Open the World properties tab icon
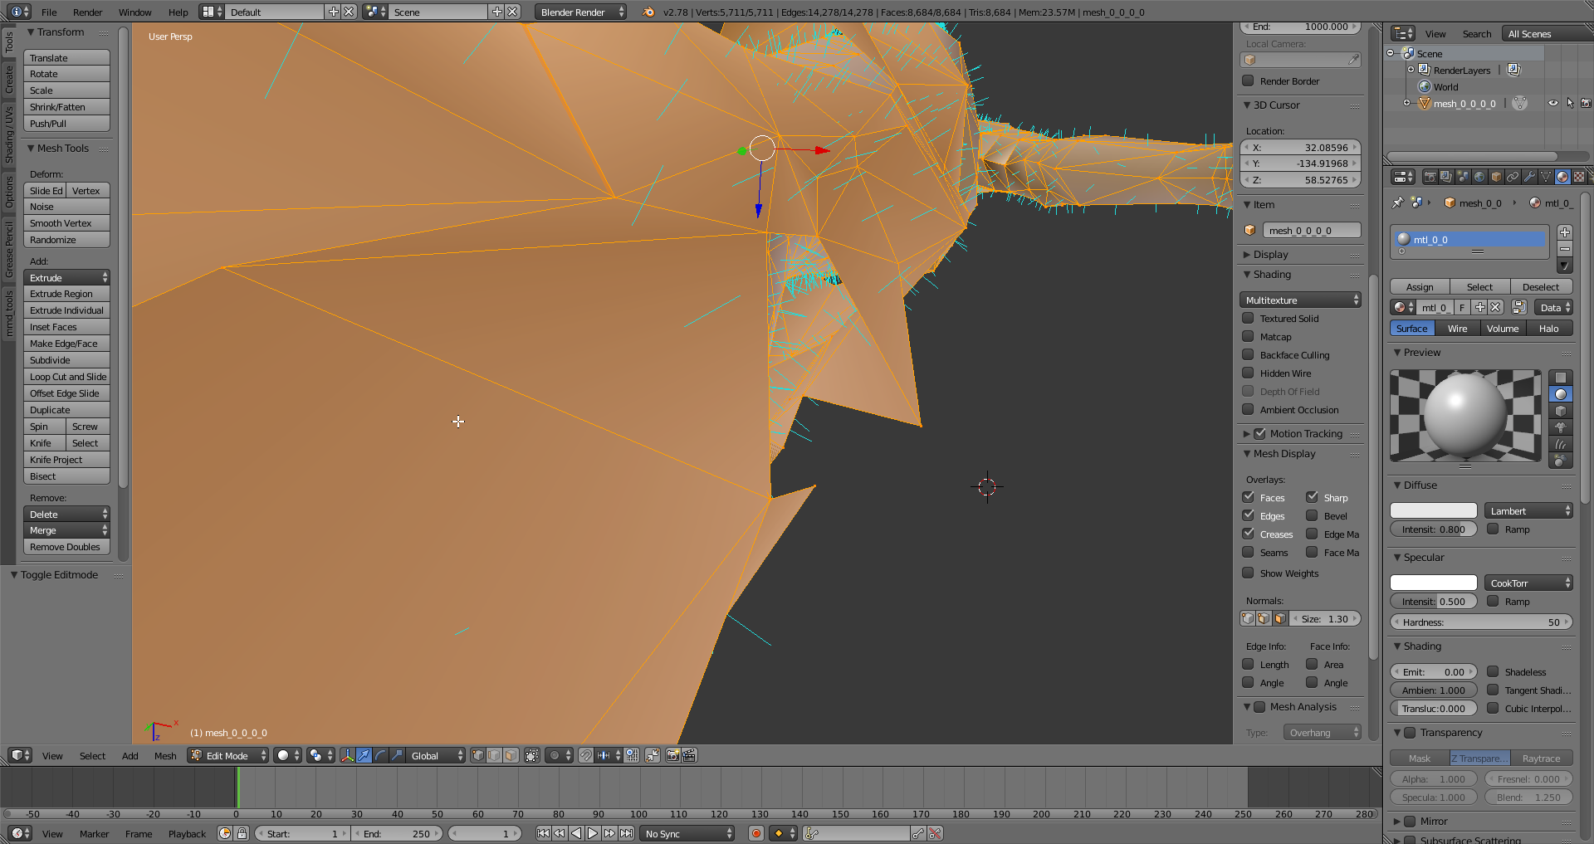The height and width of the screenshot is (844, 1594). (1479, 177)
